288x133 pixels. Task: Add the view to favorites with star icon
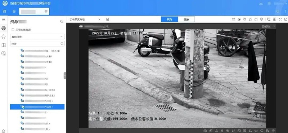(250, 19)
